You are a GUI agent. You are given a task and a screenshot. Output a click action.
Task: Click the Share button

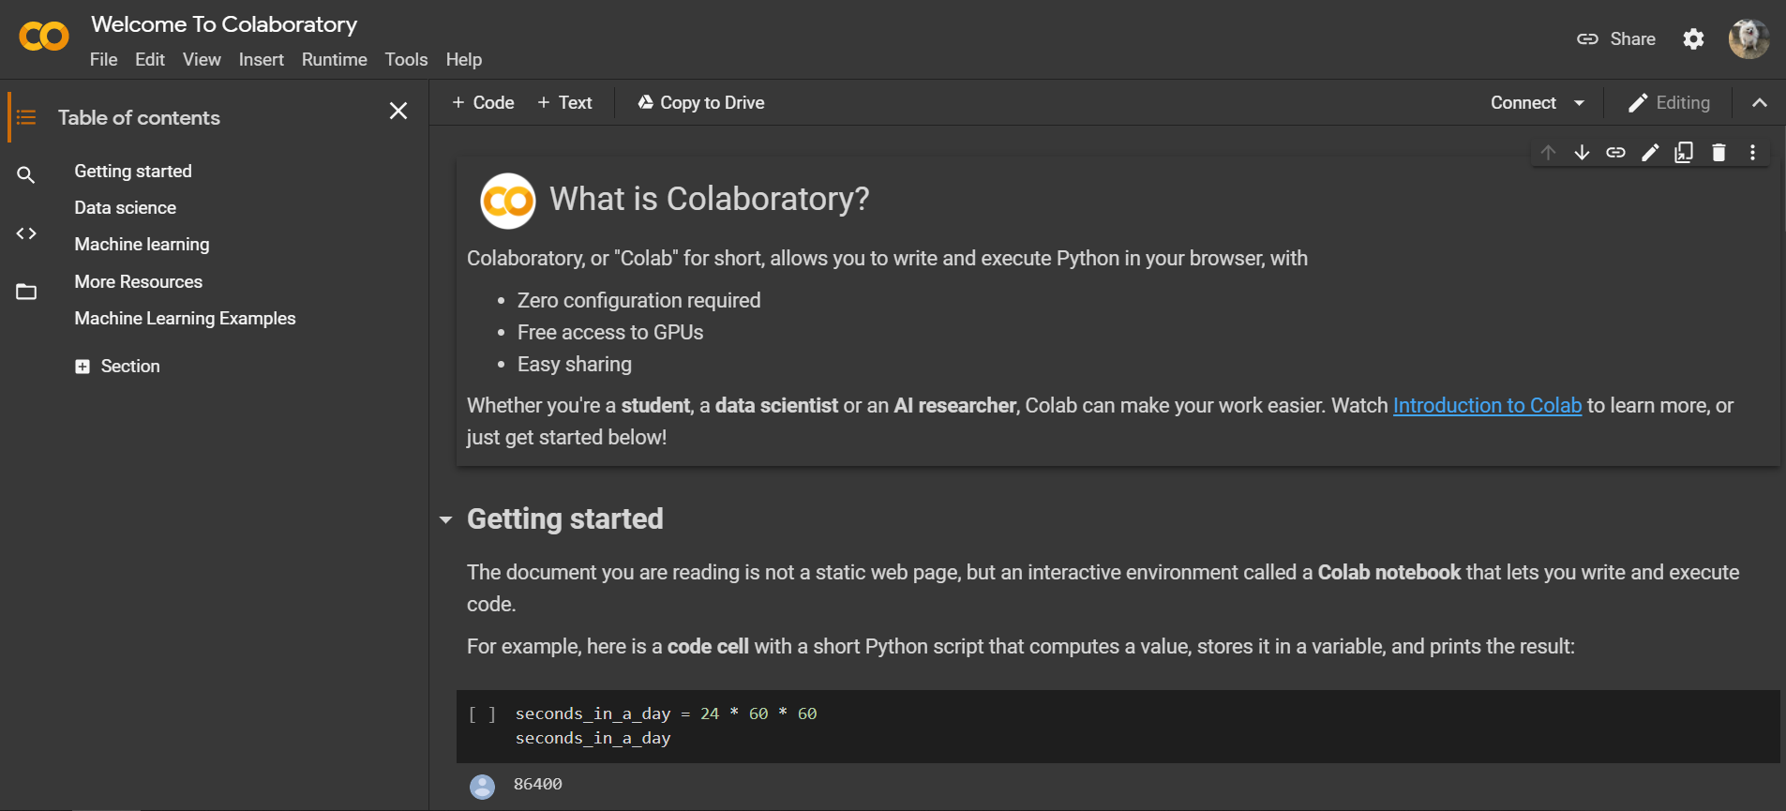(1616, 39)
